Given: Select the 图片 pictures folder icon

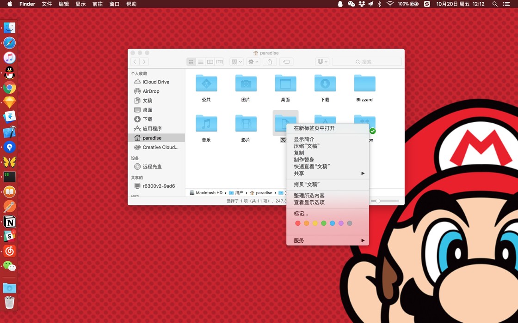Looking at the screenshot, I should click(246, 84).
